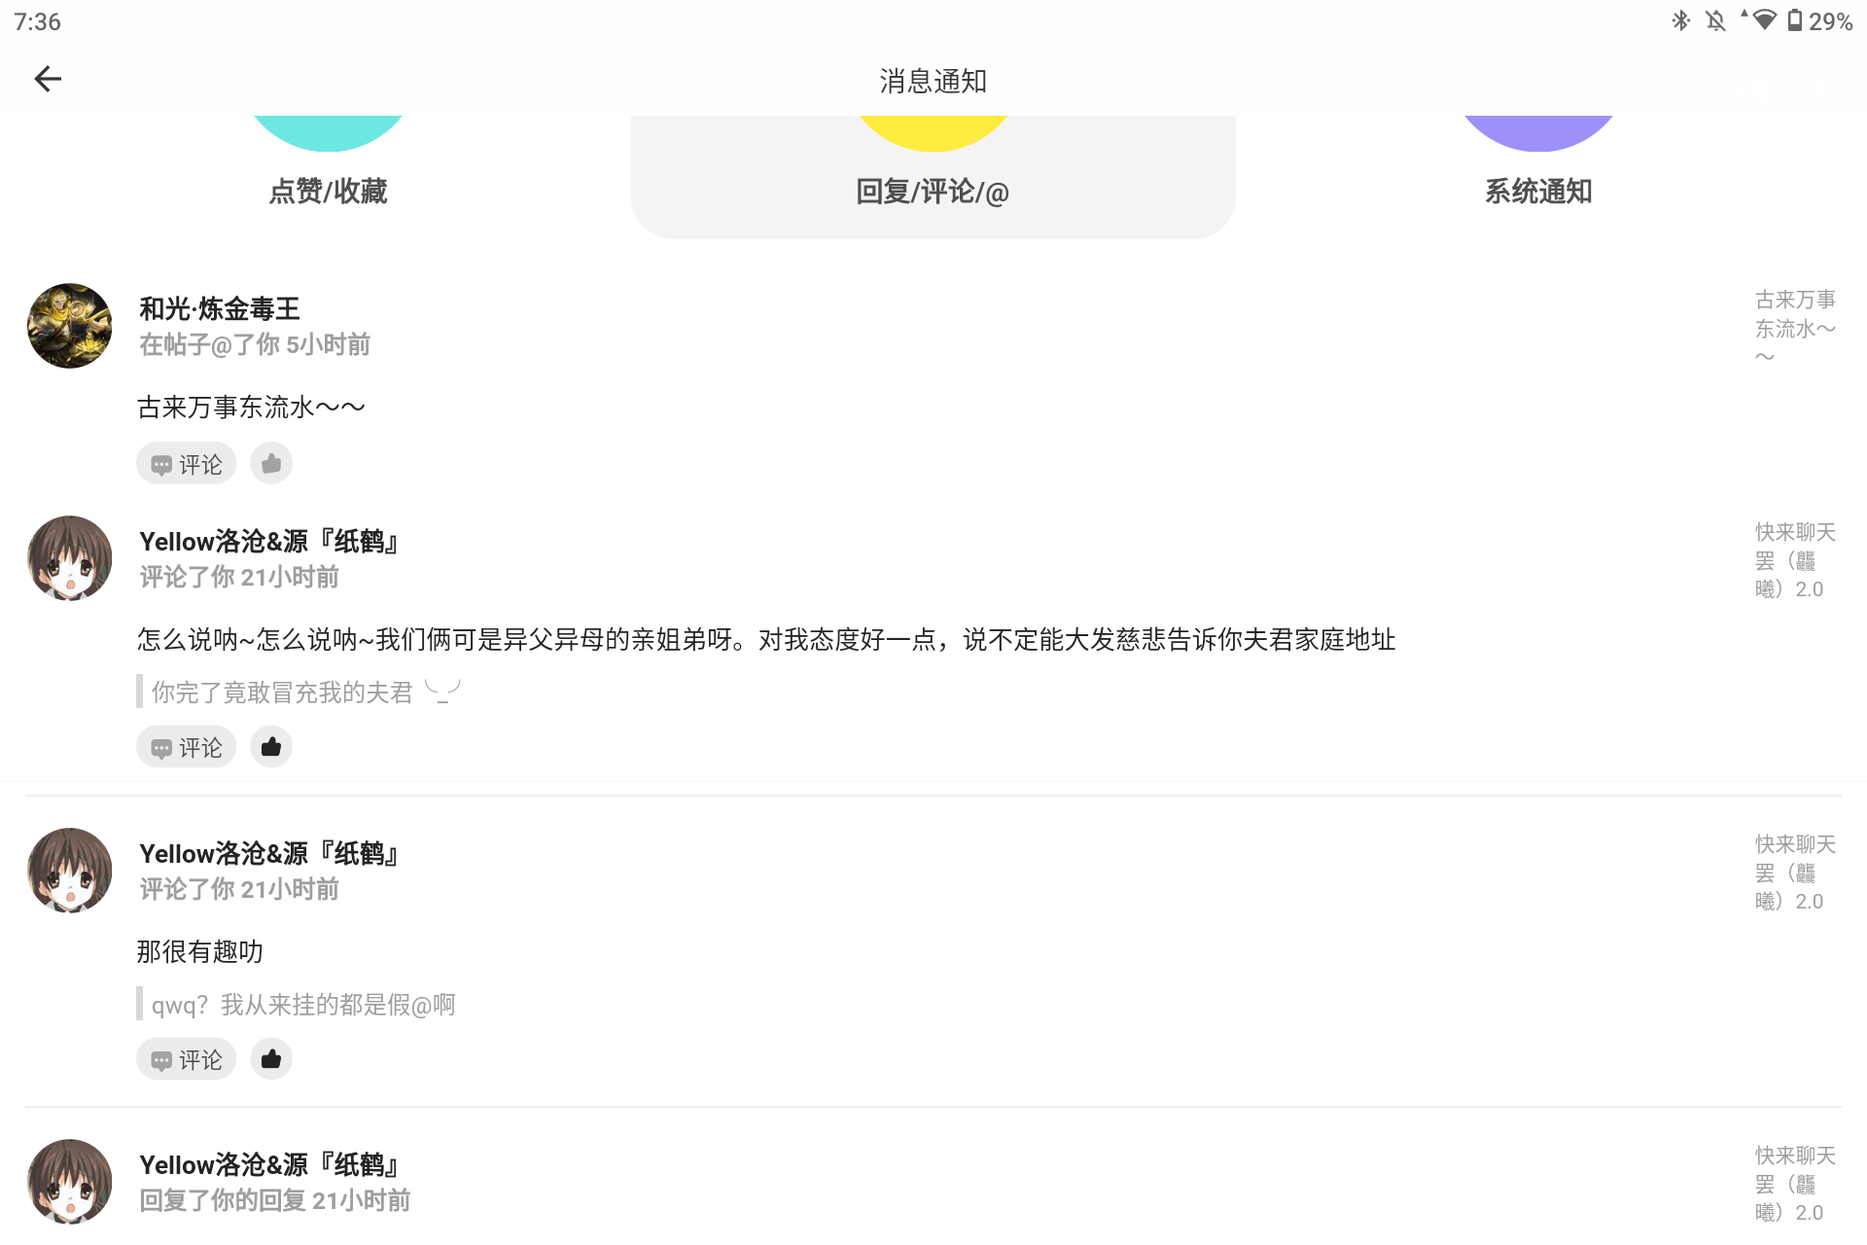Like 和光·炼金毒王's post mention

click(x=270, y=463)
